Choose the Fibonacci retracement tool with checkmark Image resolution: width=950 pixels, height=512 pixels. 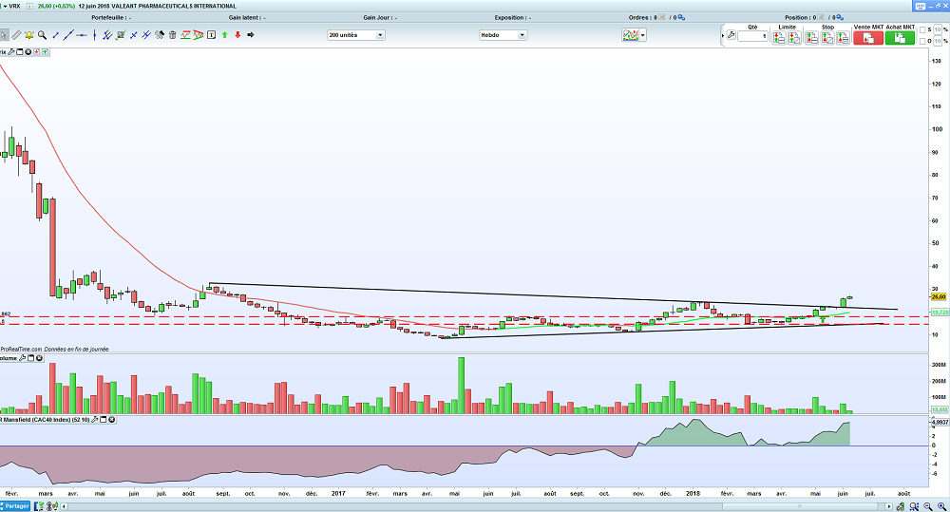(121, 35)
